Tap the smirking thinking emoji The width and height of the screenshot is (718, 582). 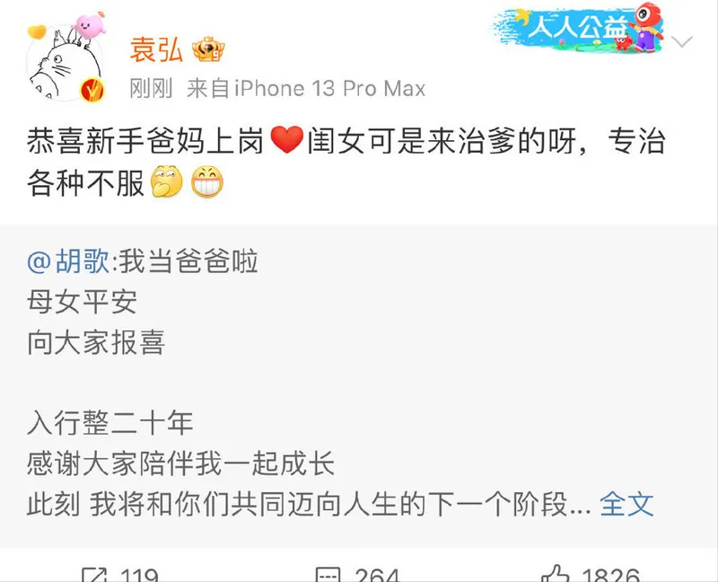coord(167,181)
